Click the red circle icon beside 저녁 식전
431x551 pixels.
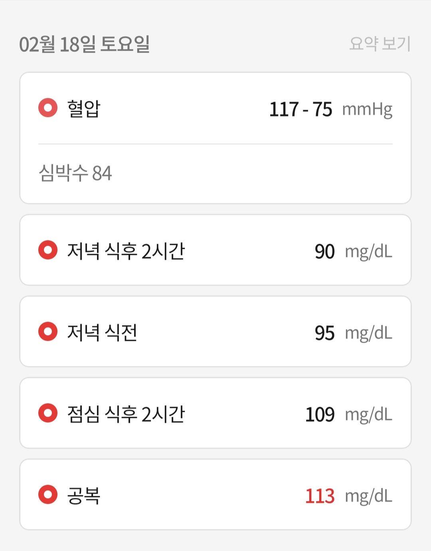[48, 332]
